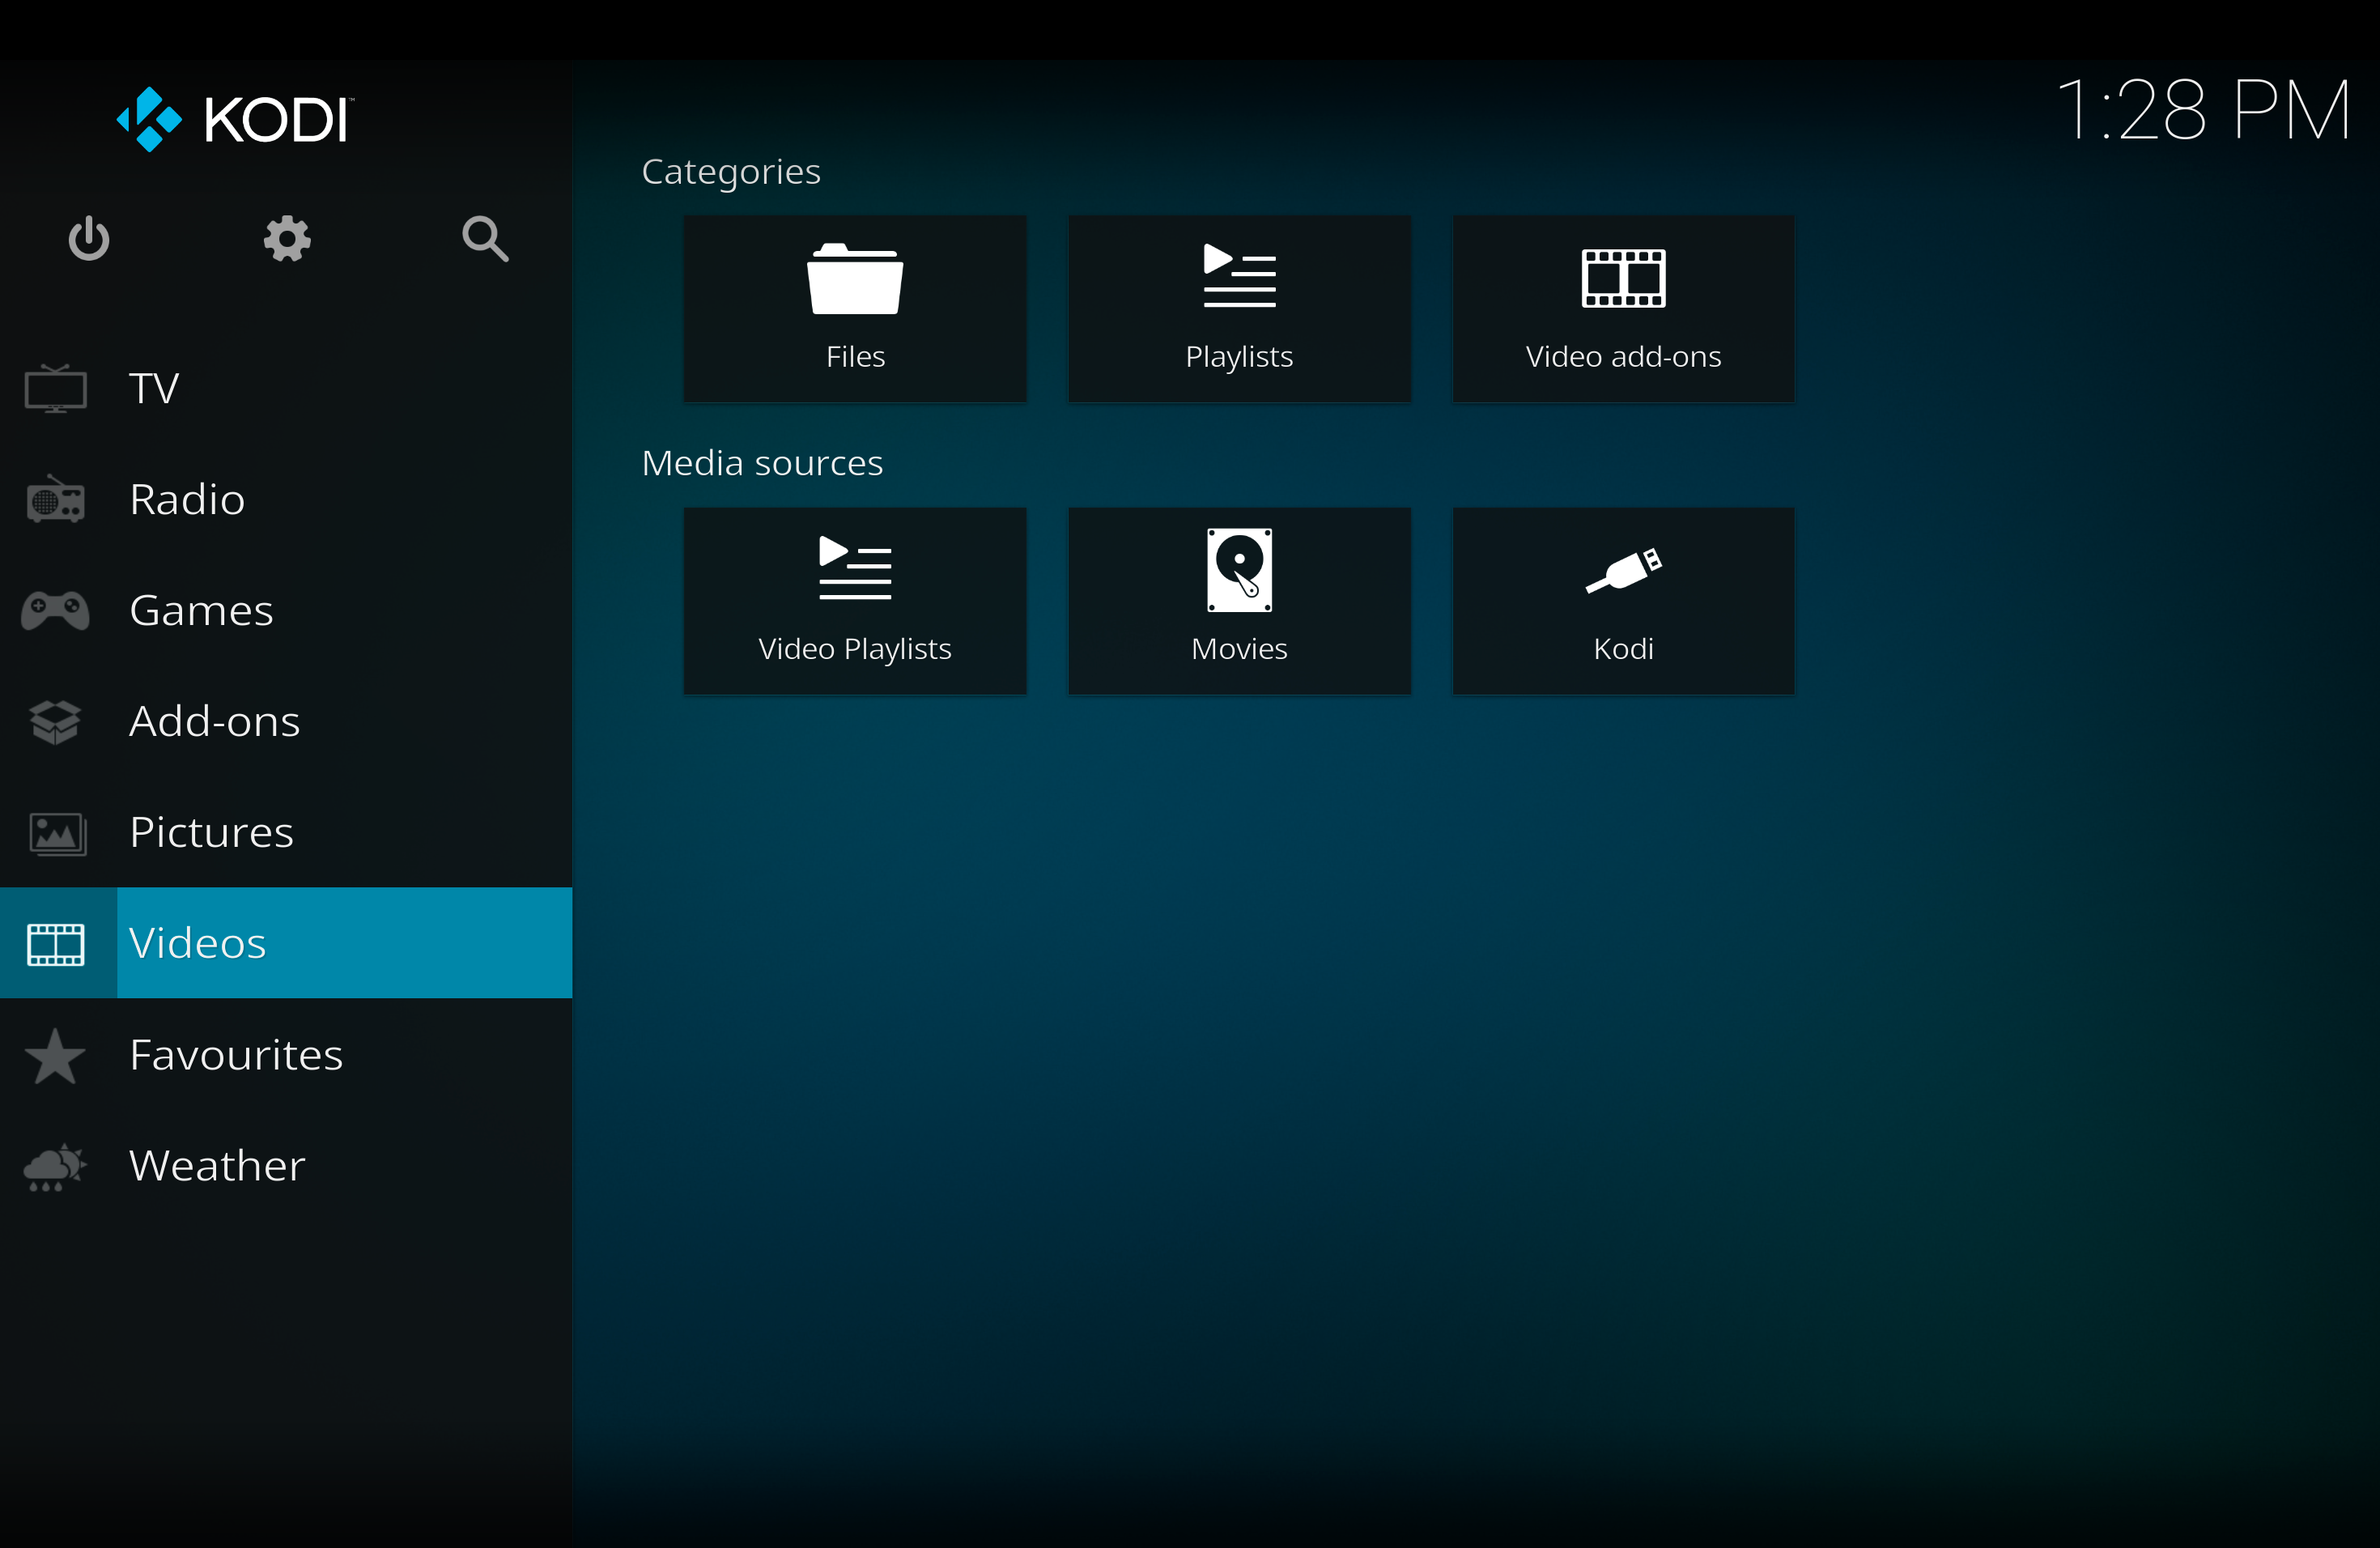Select Radio label in main menu
The image size is (2380, 1548).
pyautogui.click(x=187, y=499)
